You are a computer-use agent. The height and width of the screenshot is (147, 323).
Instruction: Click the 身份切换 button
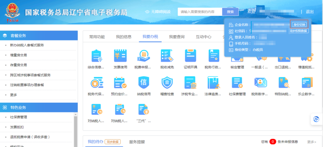(299, 25)
